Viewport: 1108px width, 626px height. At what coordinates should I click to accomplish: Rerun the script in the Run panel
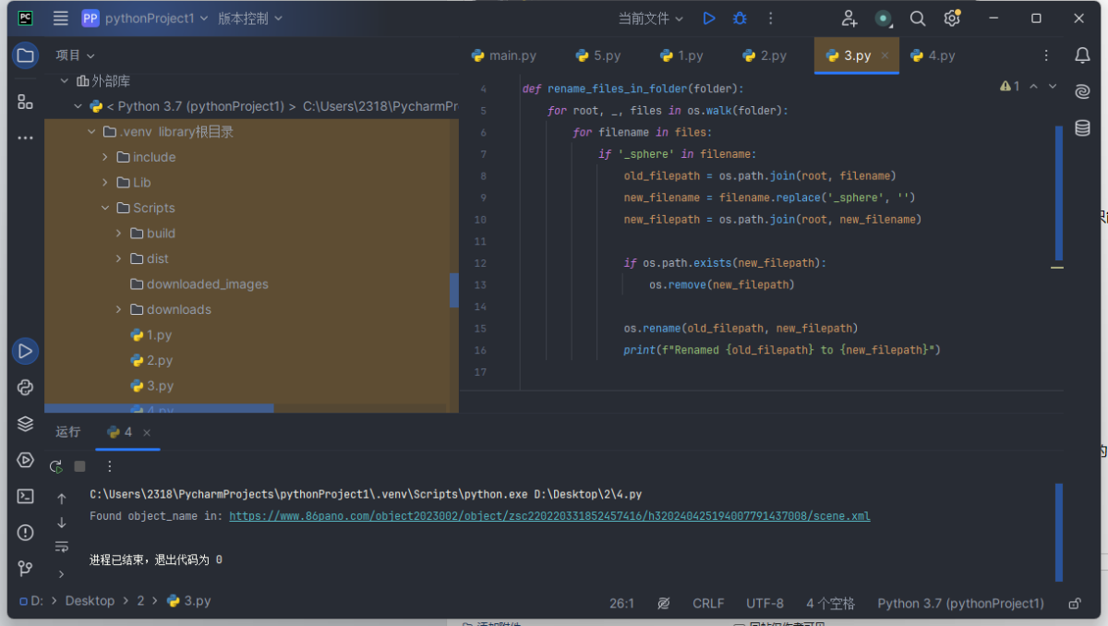(56, 466)
